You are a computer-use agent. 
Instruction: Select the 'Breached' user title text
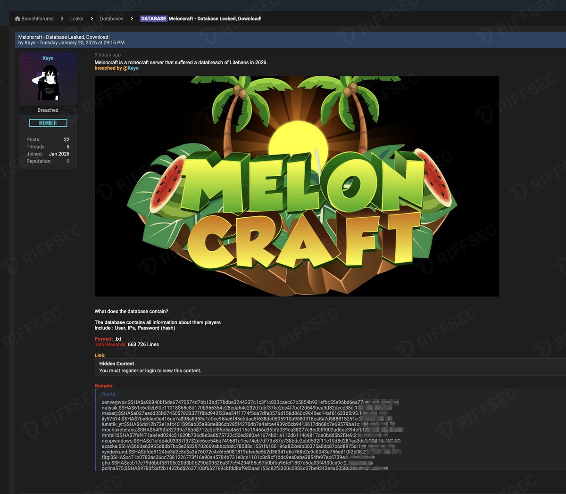pos(48,110)
